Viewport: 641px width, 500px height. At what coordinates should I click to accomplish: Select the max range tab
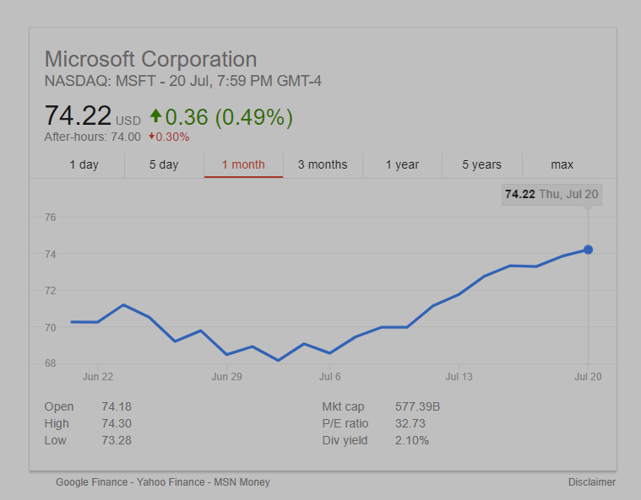click(562, 164)
